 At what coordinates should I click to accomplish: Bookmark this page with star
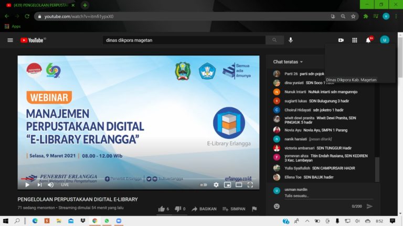[353, 16]
